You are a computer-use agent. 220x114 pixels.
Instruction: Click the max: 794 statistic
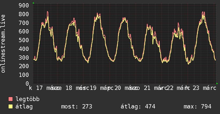198,107
